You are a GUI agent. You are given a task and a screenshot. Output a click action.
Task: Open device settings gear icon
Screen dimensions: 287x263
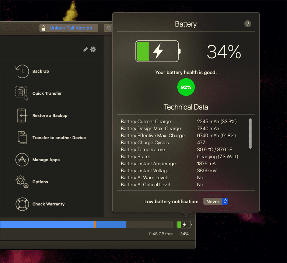coord(93,49)
